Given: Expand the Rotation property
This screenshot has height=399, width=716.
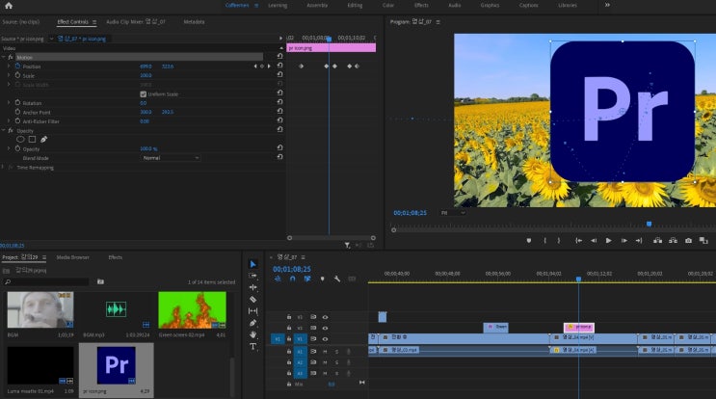Looking at the screenshot, I should tap(9, 103).
